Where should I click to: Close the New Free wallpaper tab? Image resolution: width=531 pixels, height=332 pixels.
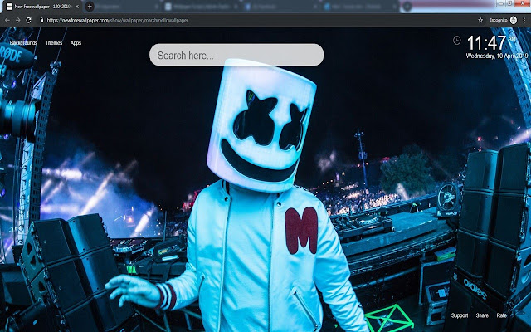[77, 7]
